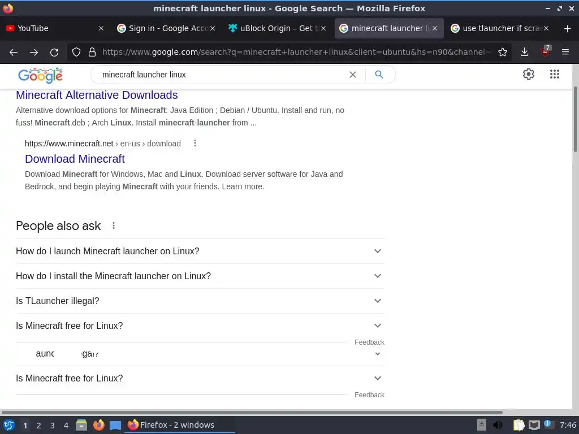
Task: Close the uBlock Origin tab
Action: 323,28
